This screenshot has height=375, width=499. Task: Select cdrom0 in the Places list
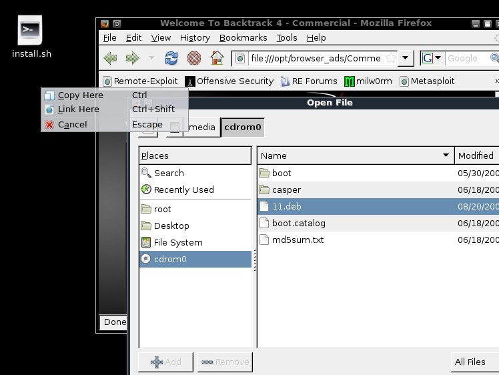tap(195, 259)
